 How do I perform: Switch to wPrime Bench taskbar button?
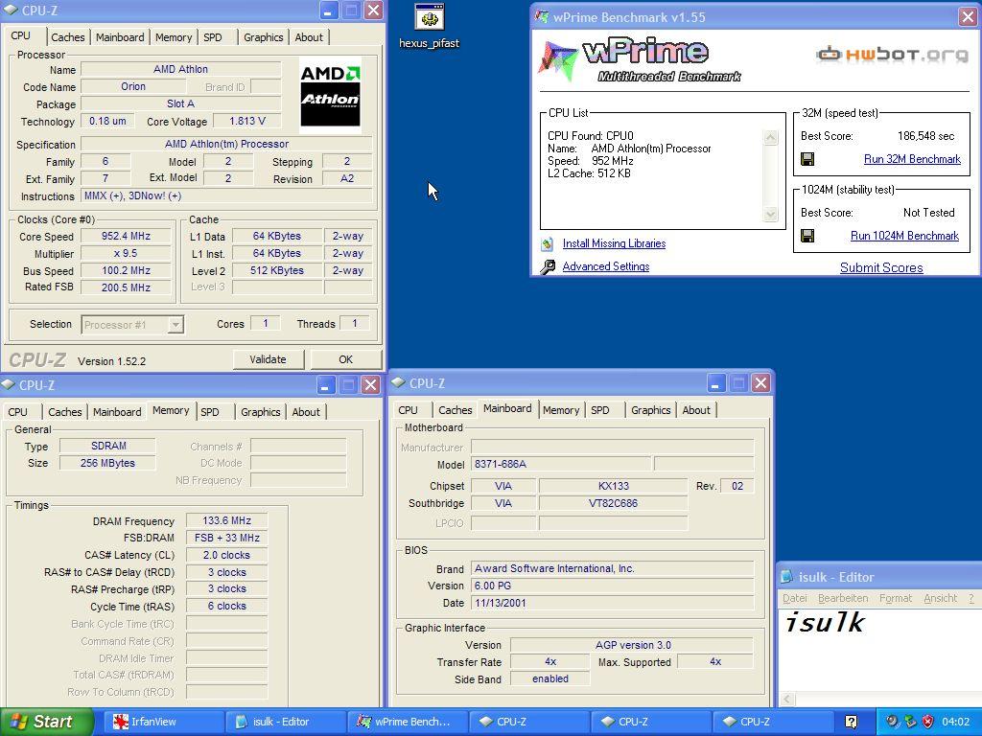pos(406,722)
